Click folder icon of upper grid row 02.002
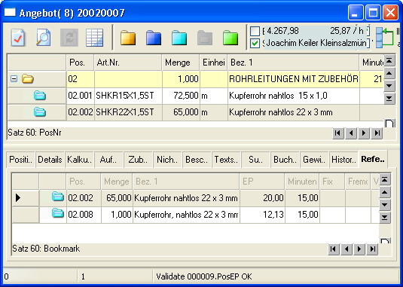The height and width of the screenshot is (287, 403). click(x=40, y=112)
